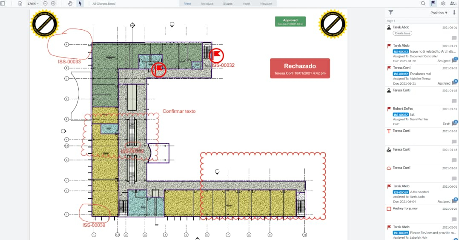Toggle the issues flag panel
The height and width of the screenshot is (240, 459).
pyautogui.click(x=433, y=3)
